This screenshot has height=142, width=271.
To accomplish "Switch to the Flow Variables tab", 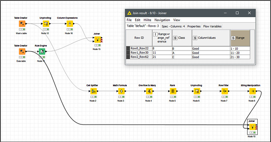I will (212, 26).
